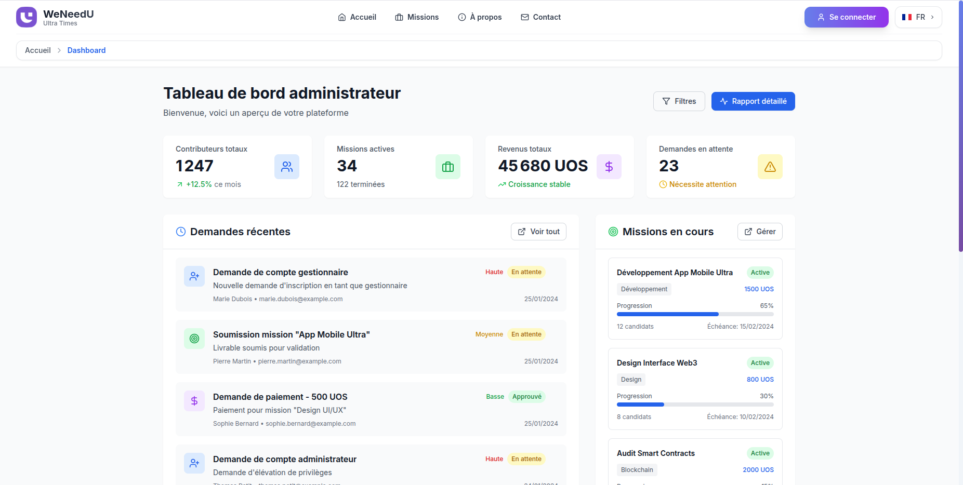Click the Accueil breadcrumb link
Viewport: 963px width, 485px height.
tap(38, 50)
